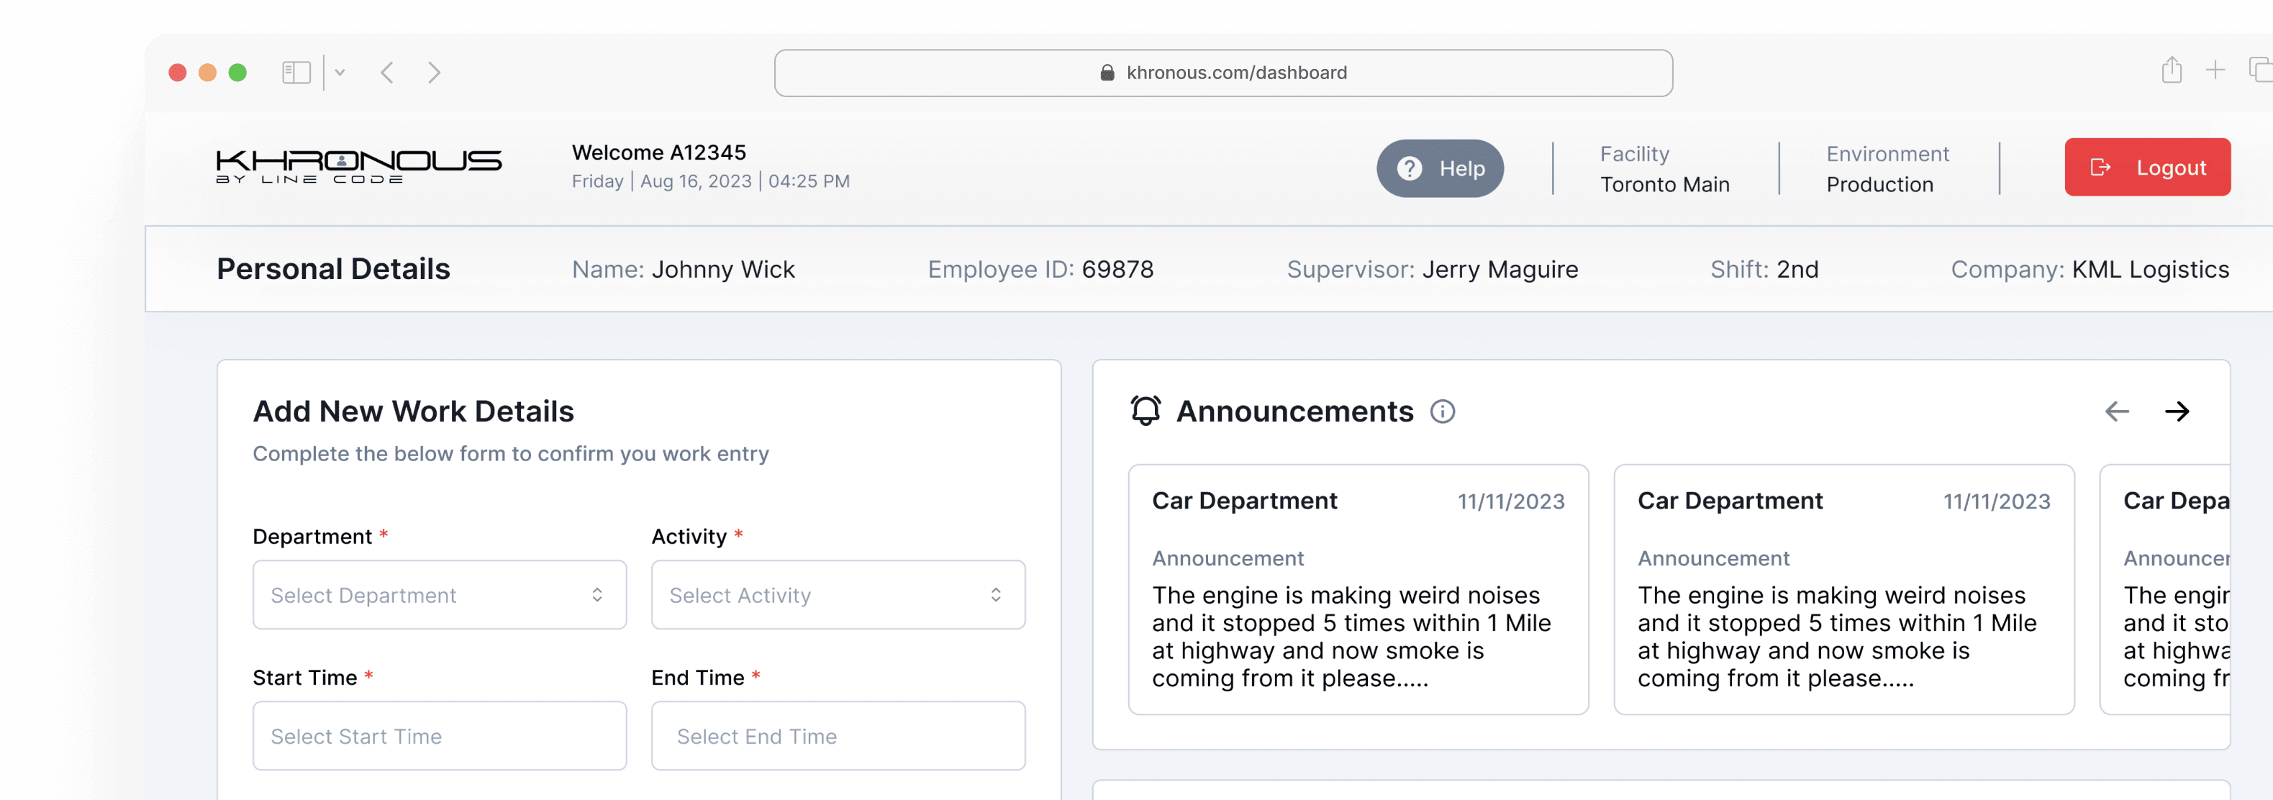2273x800 pixels.
Task: Advance announcements with the right arrow
Action: click(x=2179, y=410)
